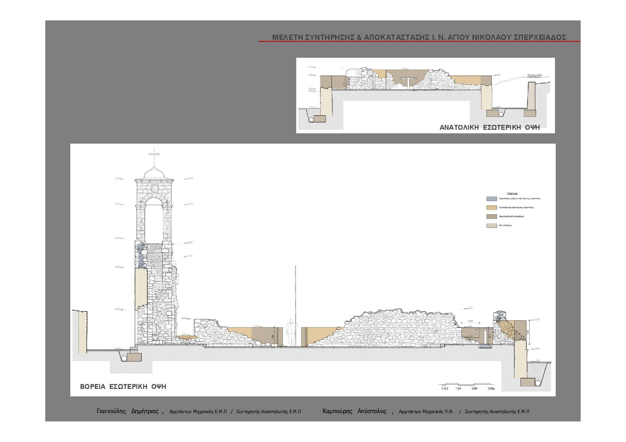
Task: Click the light beige legend color swatch
Action: click(x=491, y=225)
